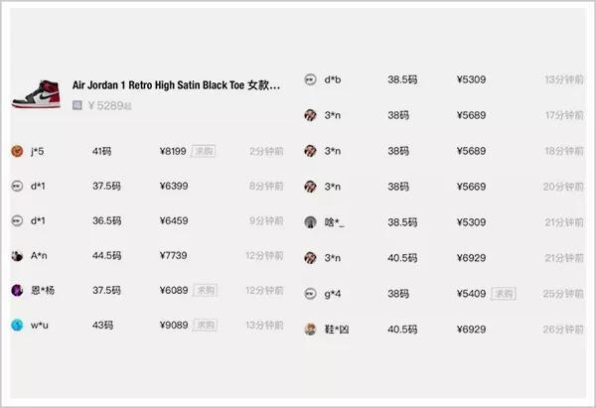Screen dimensions: 596x408
Task: Click the 求购 tag next to ¥6089
Action: point(206,290)
